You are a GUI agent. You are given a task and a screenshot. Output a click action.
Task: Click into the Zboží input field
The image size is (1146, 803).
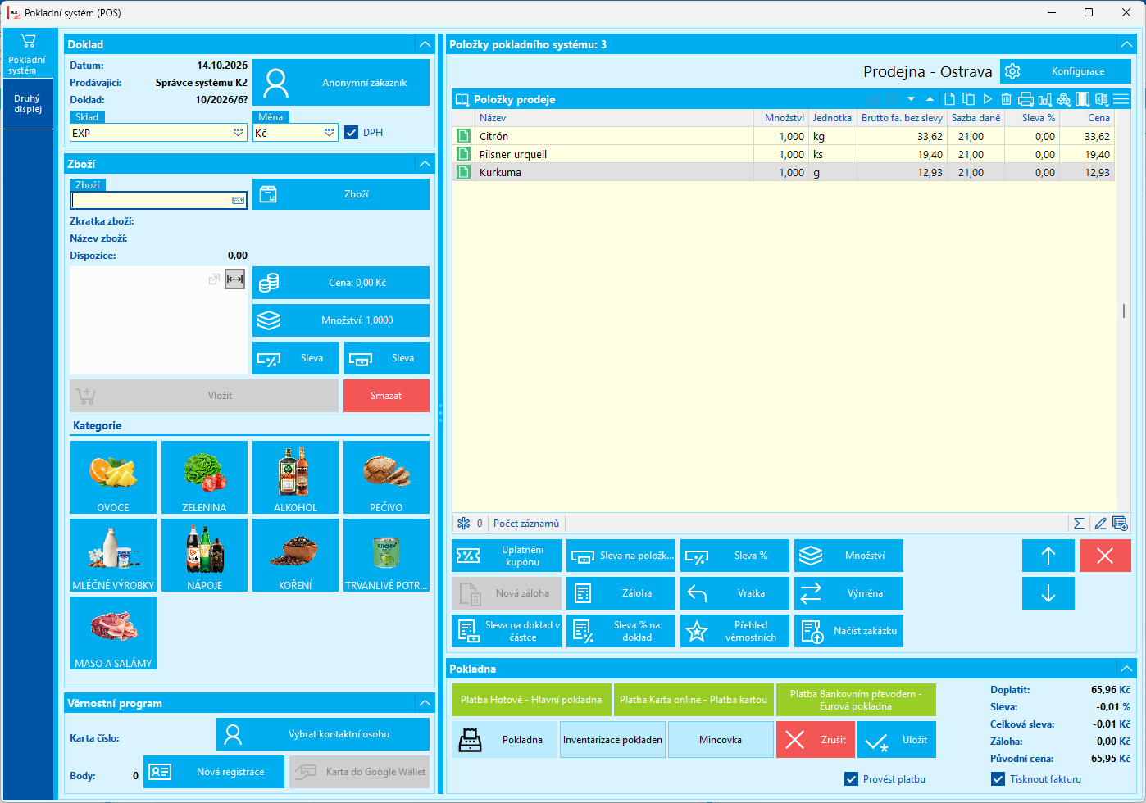(x=158, y=201)
